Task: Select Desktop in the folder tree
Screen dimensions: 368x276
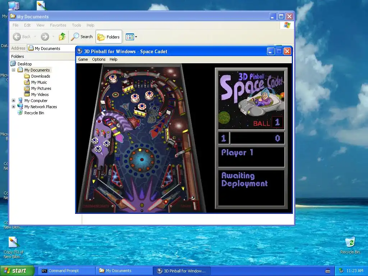Action: (25, 64)
